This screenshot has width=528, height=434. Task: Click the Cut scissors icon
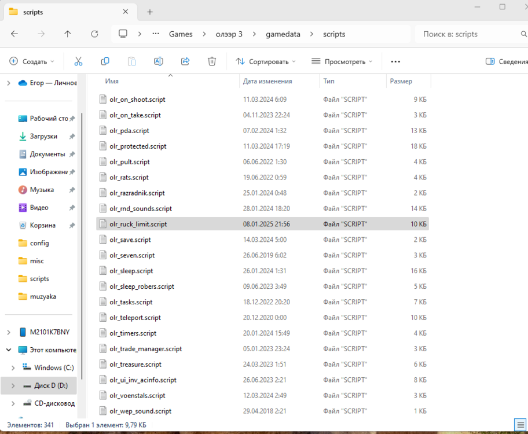[78, 61]
